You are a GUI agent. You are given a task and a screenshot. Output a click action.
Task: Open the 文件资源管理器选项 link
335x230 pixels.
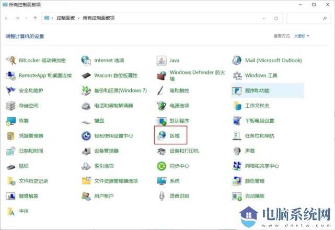pyautogui.click(x=116, y=181)
